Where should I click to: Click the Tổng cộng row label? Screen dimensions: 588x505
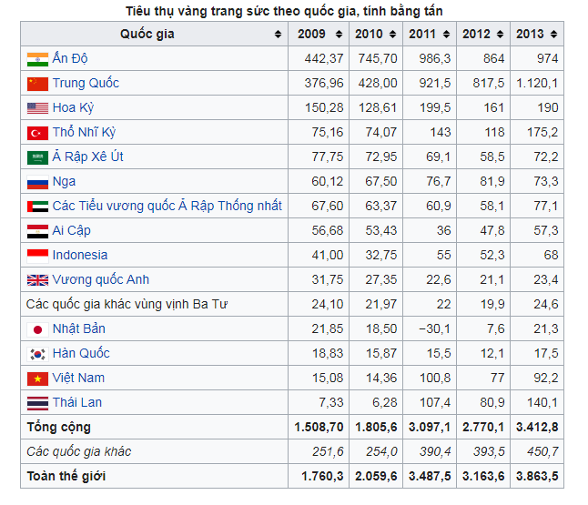point(59,427)
